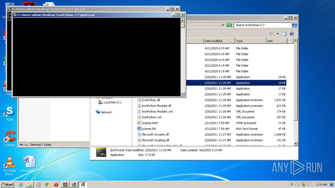Launch Google Chrome from the taskbar
This screenshot has width=335, height=188.
tap(47, 185)
